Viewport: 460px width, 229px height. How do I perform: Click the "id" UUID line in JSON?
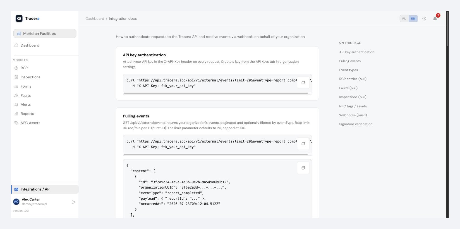[185, 182]
